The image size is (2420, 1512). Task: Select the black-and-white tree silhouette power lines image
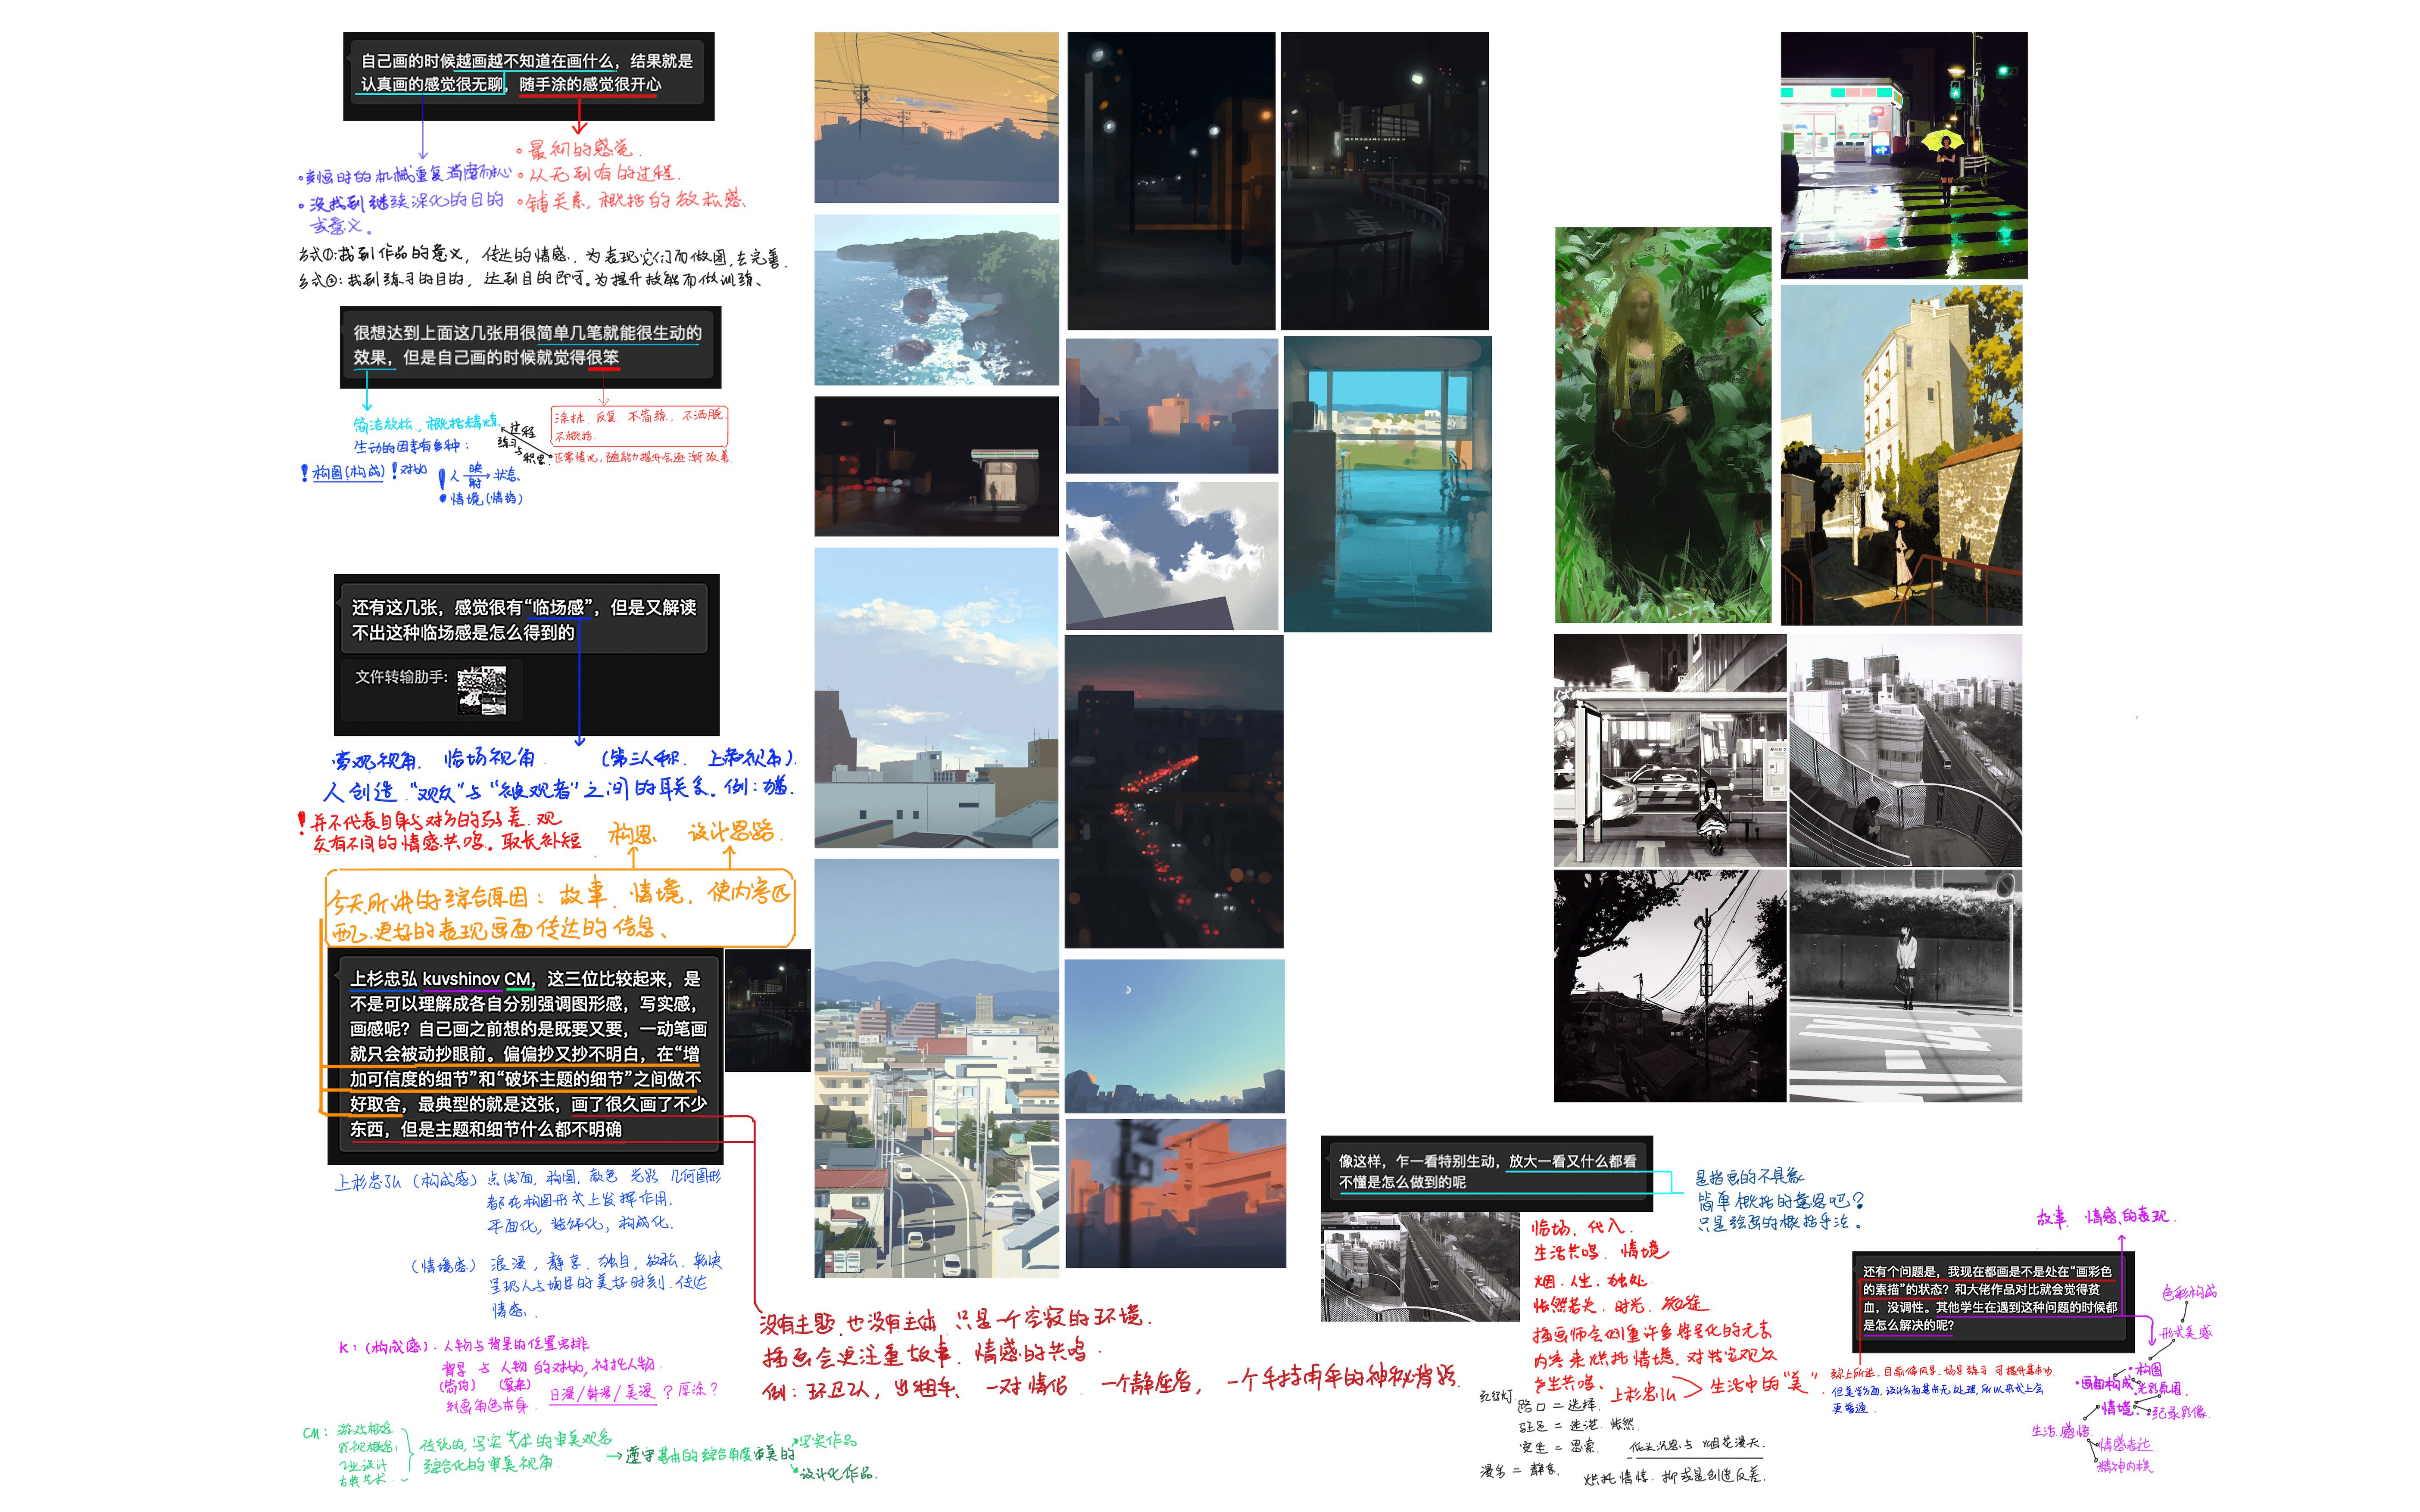pyautogui.click(x=1670, y=986)
